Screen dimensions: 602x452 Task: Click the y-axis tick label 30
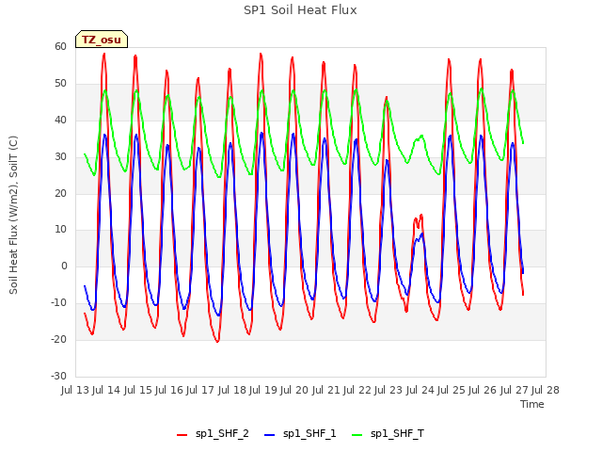[60, 156]
